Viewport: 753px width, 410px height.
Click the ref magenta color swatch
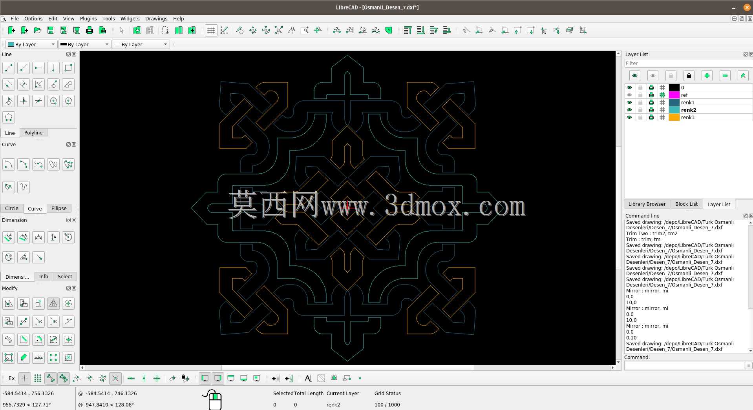(674, 95)
